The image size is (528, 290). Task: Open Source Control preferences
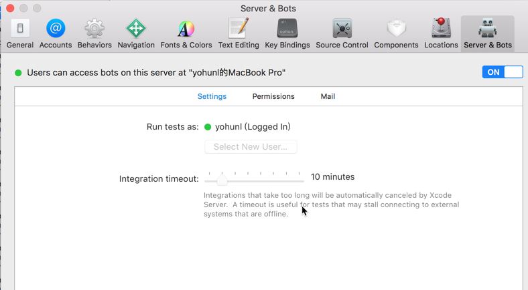[342, 33]
